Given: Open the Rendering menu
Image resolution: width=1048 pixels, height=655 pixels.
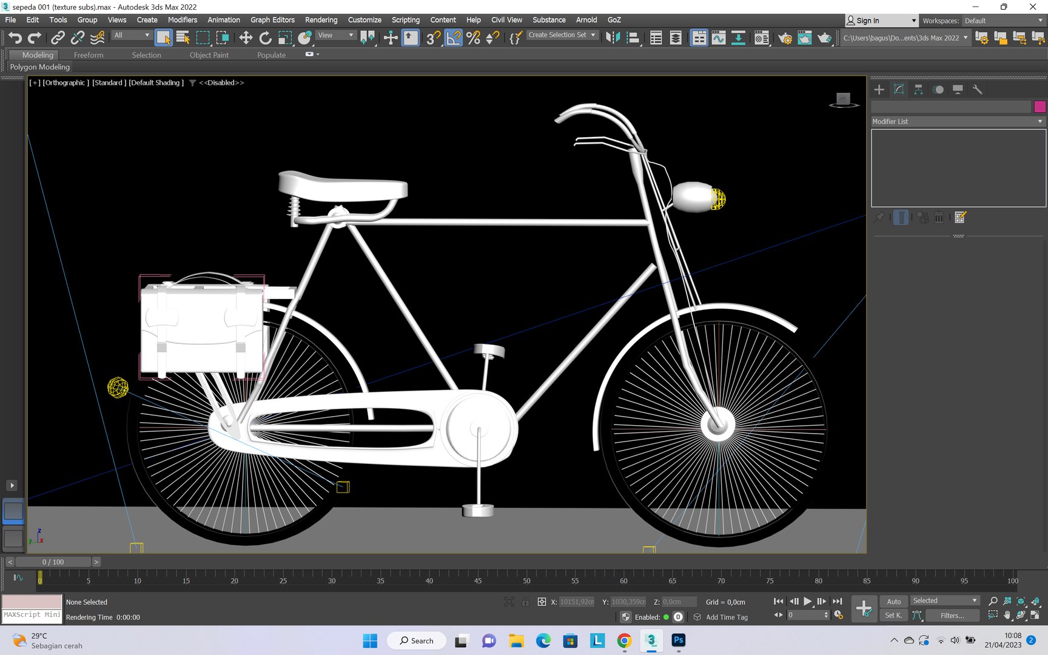Looking at the screenshot, I should [321, 20].
